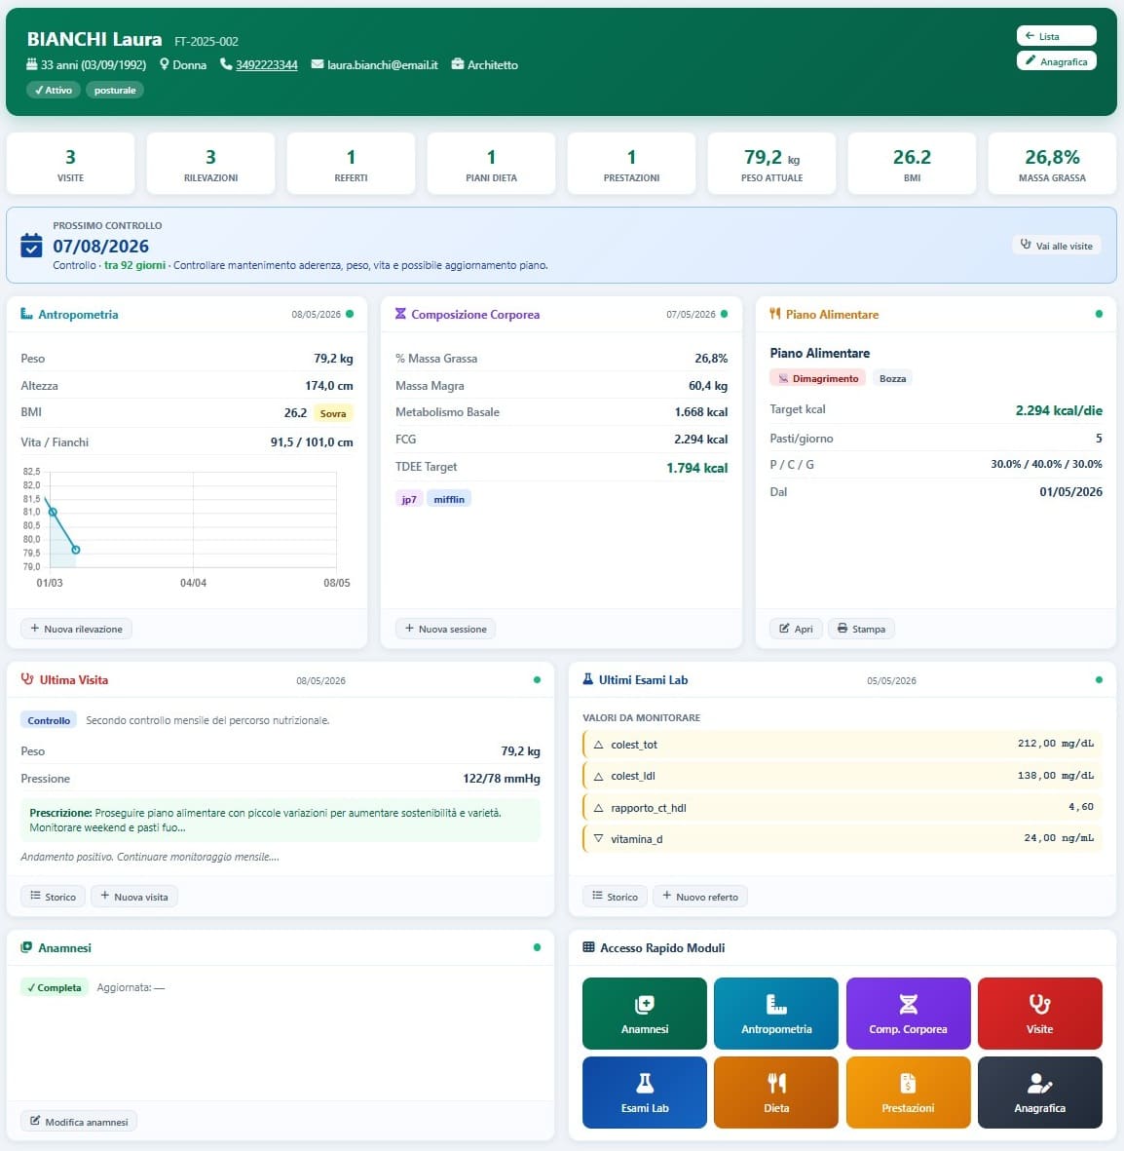Click the last data point on weight chart

click(x=76, y=549)
